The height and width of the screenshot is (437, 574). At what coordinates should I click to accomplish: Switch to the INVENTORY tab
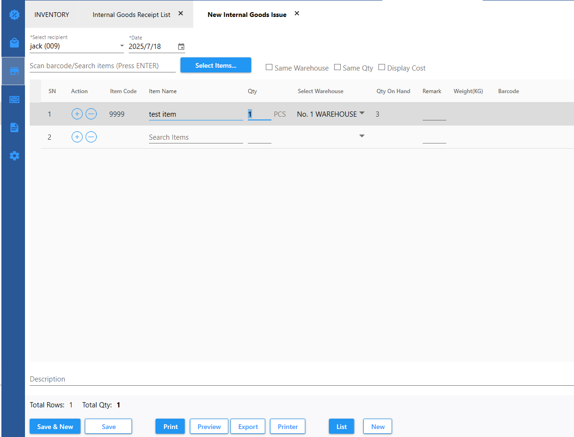(52, 15)
